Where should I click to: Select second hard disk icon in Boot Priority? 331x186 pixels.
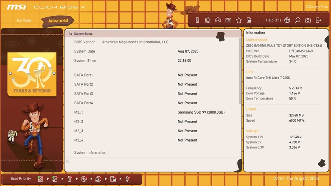[x=55, y=179]
